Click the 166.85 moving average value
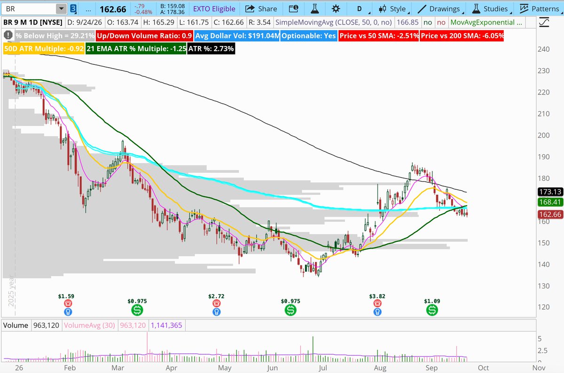The height and width of the screenshot is (373, 564). [407, 22]
